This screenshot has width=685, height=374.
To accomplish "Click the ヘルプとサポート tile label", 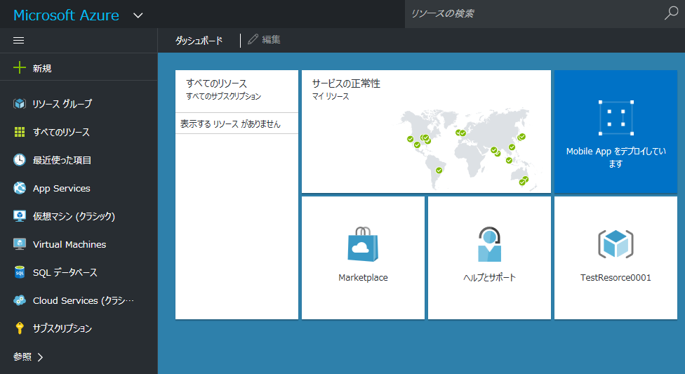I will click(x=489, y=277).
